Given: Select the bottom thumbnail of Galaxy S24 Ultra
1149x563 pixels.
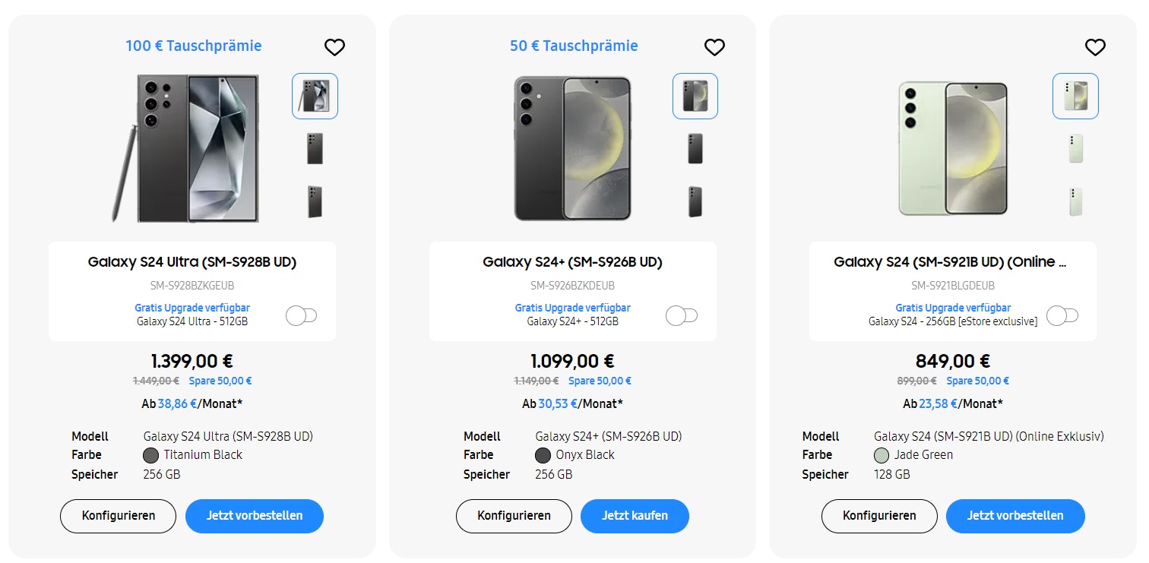Looking at the screenshot, I should pyautogui.click(x=315, y=201).
